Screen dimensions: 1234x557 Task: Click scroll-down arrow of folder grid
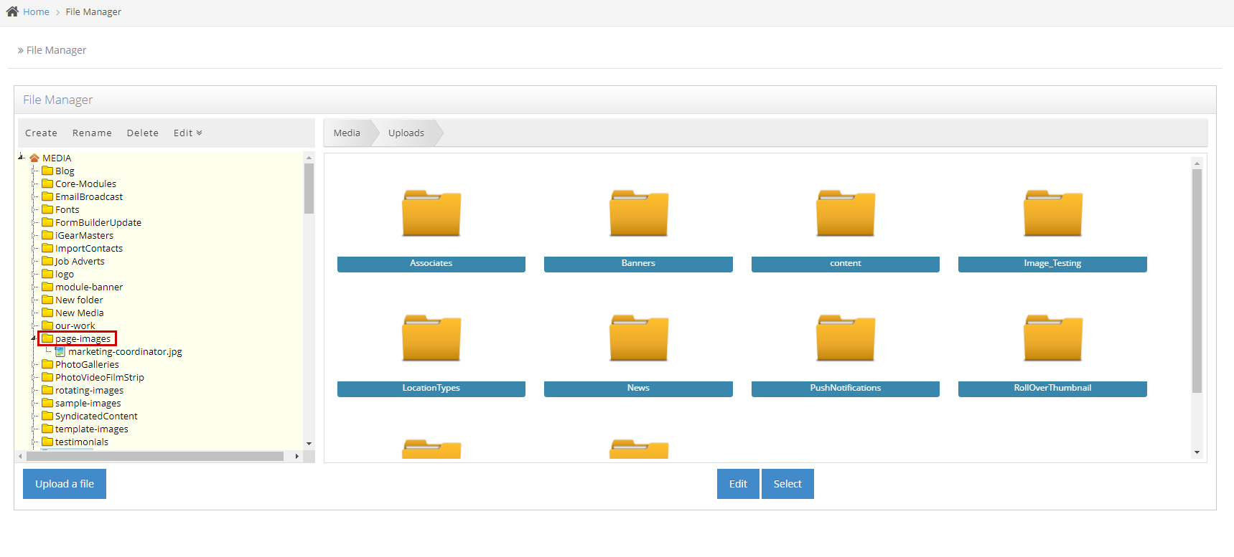(x=1197, y=452)
